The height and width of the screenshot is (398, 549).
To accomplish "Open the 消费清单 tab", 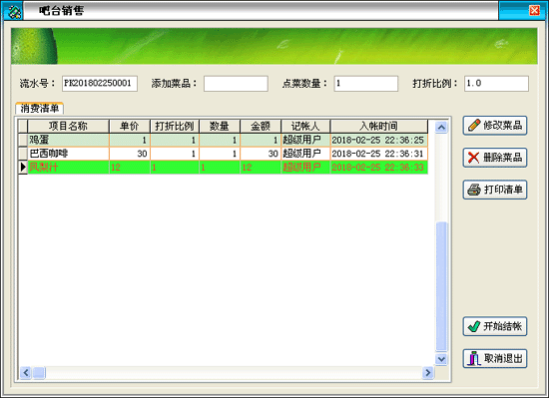I will click(40, 109).
